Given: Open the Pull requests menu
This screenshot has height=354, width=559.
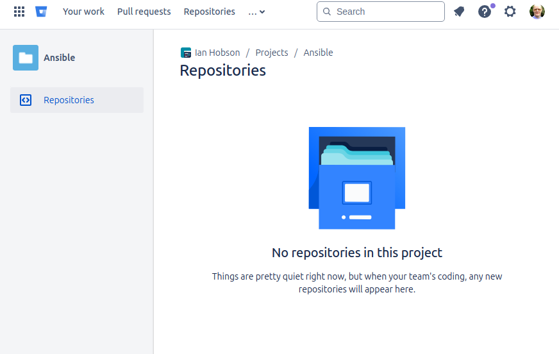Looking at the screenshot, I should pos(144,12).
